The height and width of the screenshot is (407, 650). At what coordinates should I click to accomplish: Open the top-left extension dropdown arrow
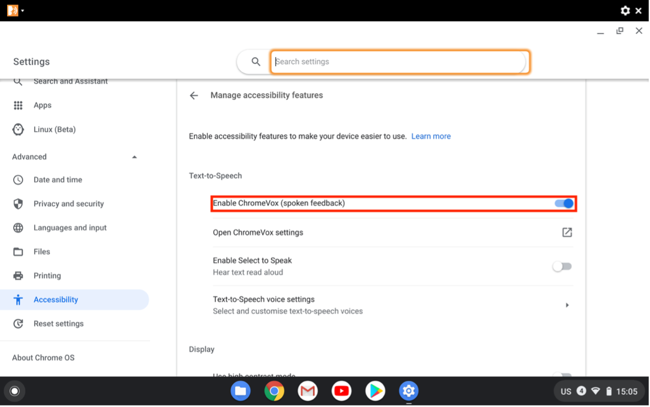(x=22, y=10)
